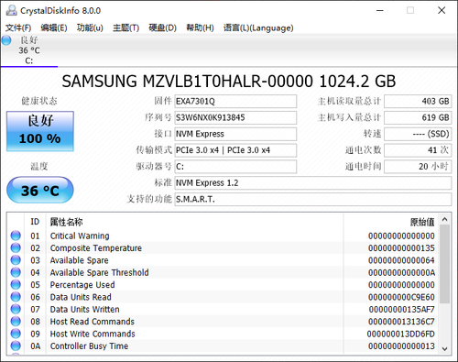Open the 功能(u) menu

click(x=90, y=27)
